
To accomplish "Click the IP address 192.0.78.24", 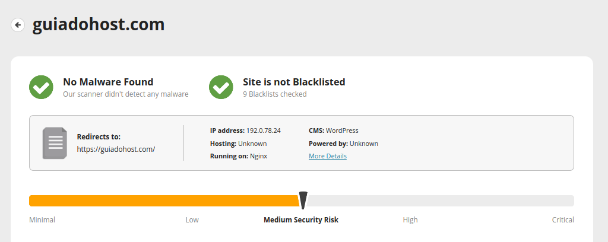I will 263,130.
